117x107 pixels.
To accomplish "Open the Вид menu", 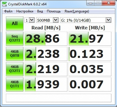I will [x=40, y=11].
